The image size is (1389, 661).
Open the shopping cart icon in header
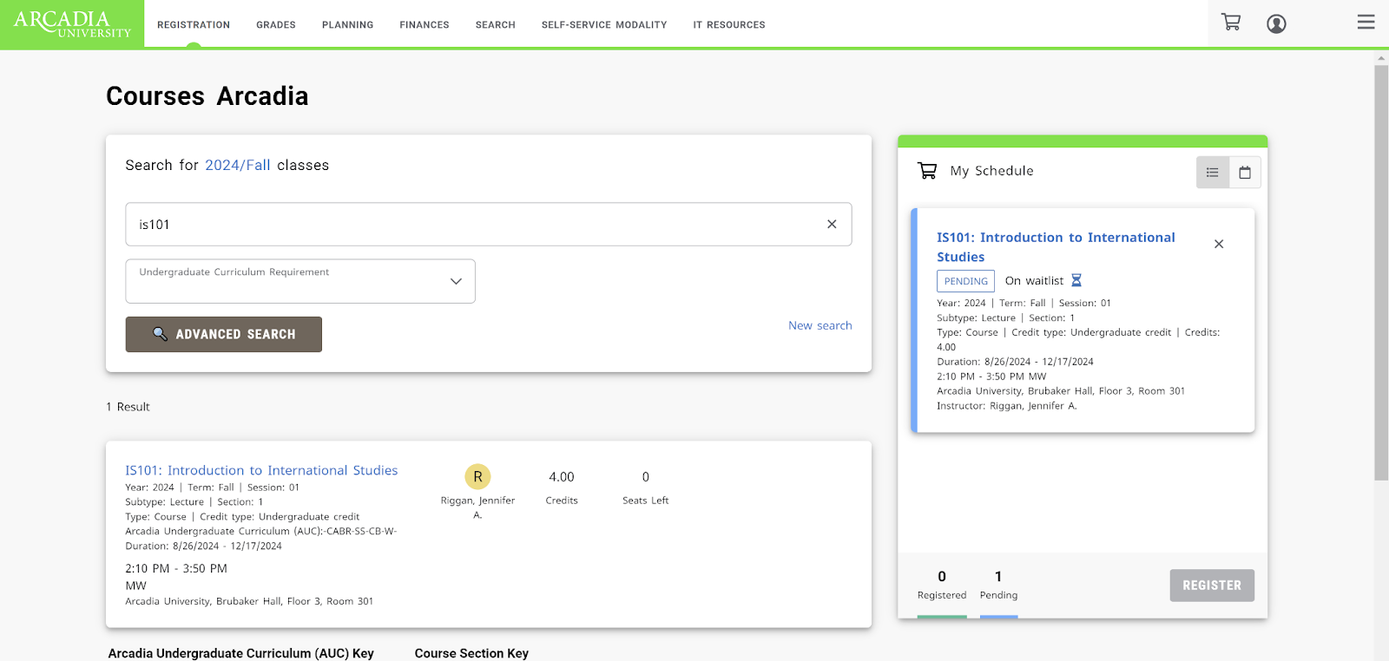coord(1230,23)
